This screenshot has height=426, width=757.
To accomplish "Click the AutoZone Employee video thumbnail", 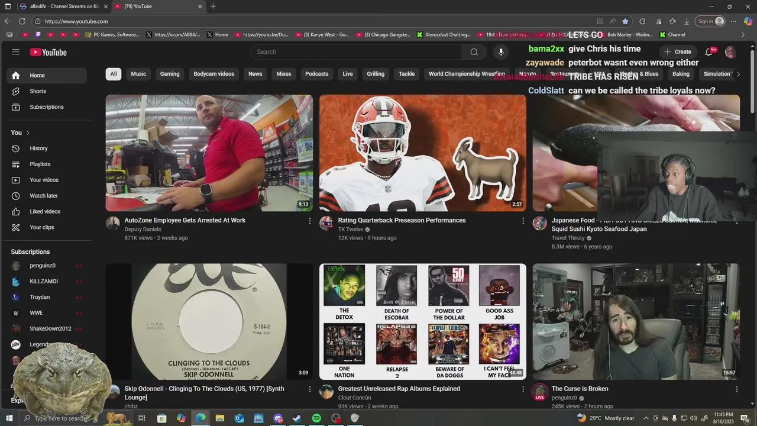I will (x=209, y=153).
